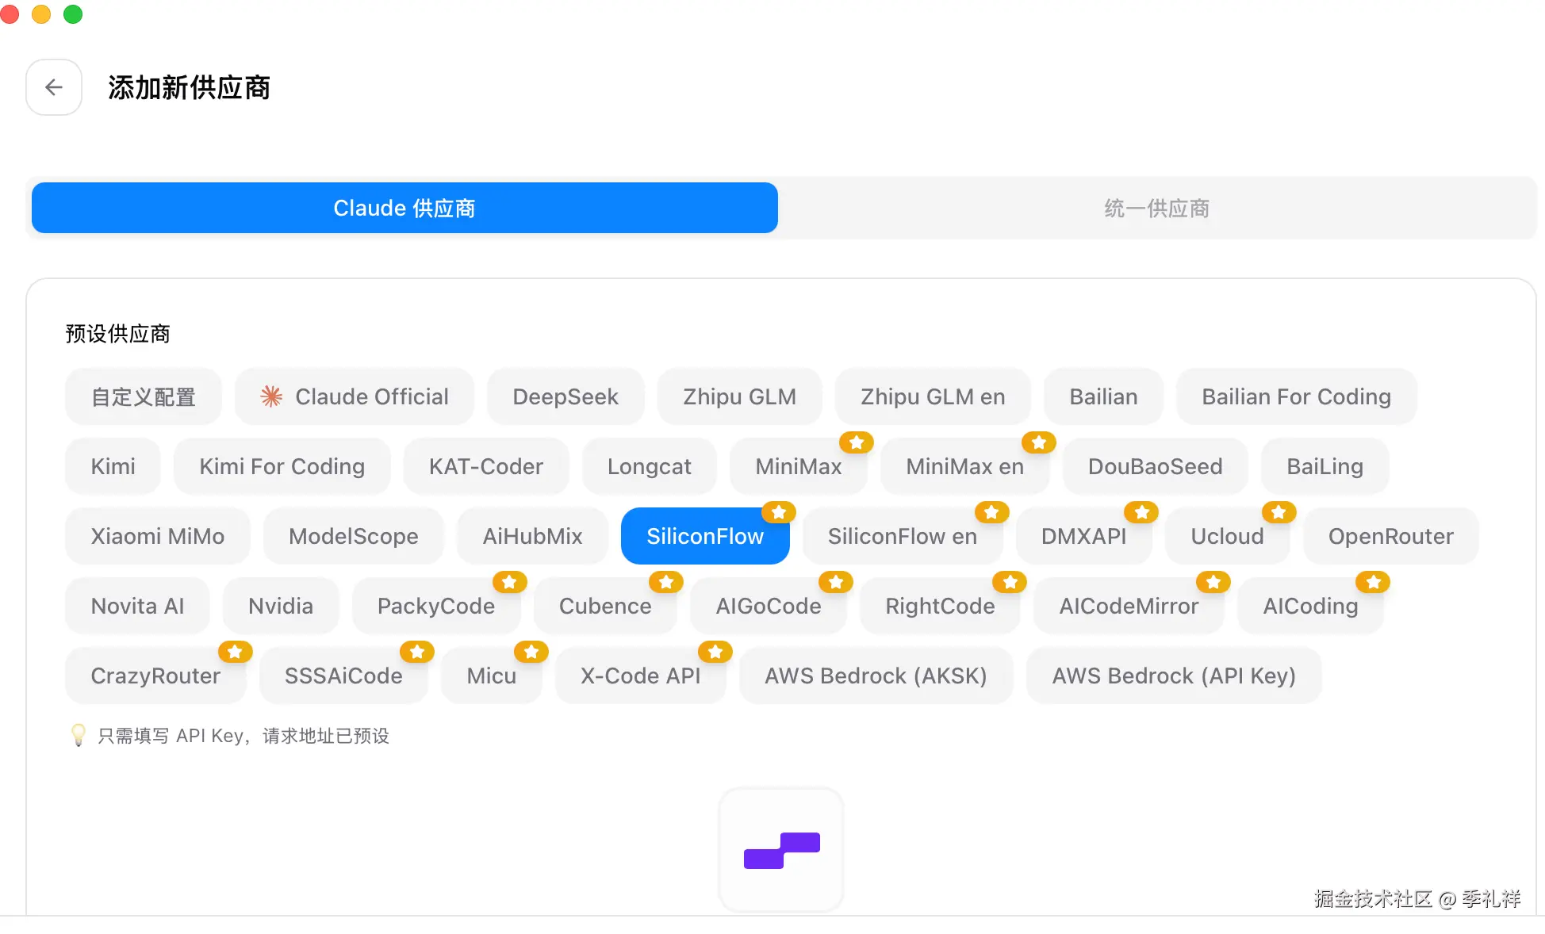Screen dimensions: 1545x934
Task: Select the AWS Bedrock (AKSK) preset
Action: 876,676
